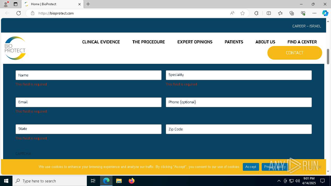Show hidden system tray icons
The image size is (331, 186).
(x=279, y=181)
